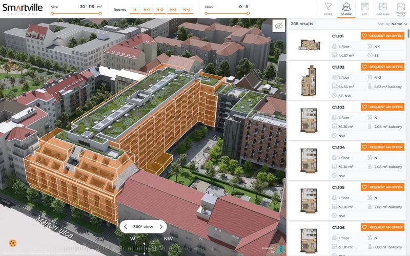Click the NW compass marker
410x256 pixels.
[169, 239]
